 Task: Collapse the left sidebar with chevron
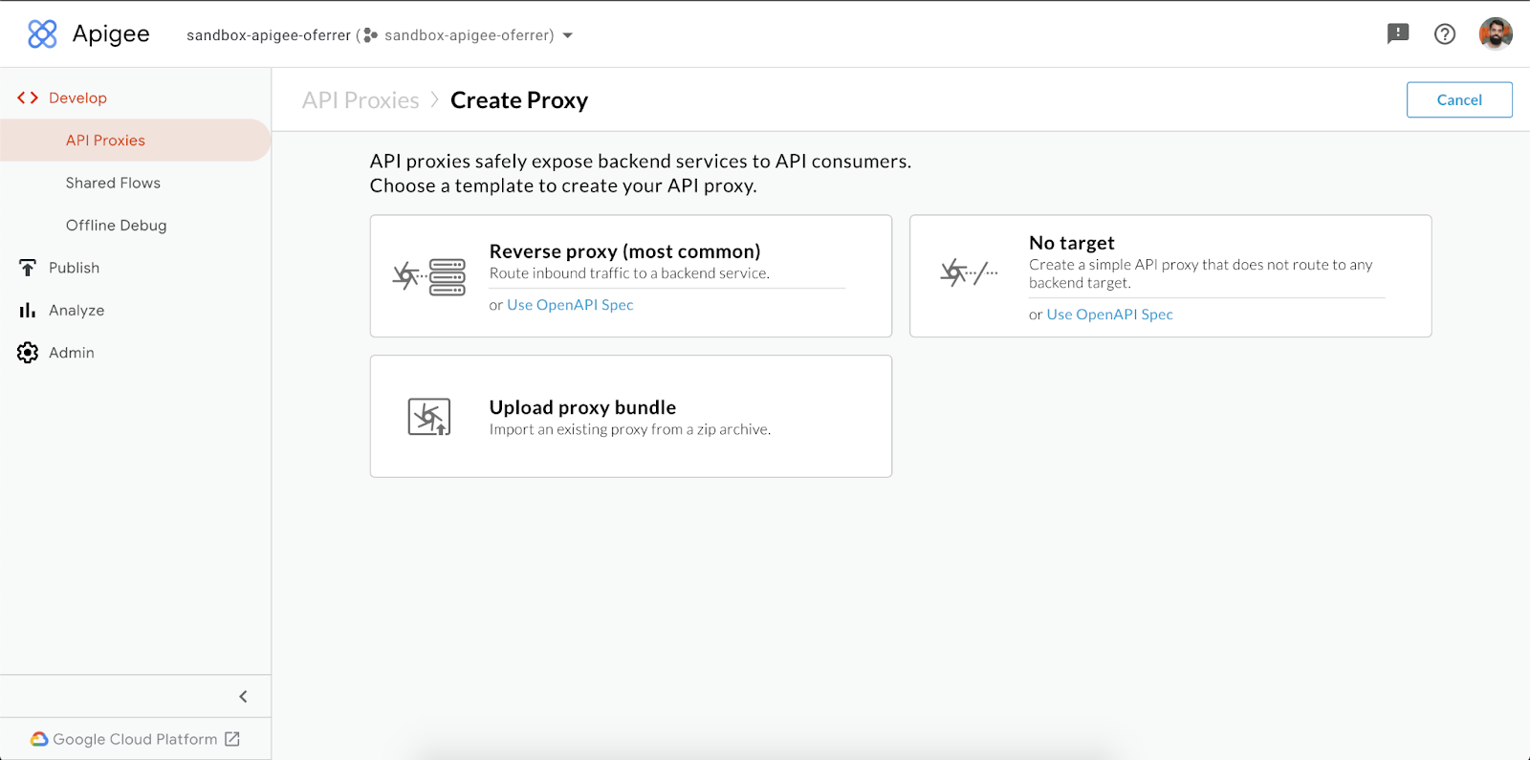(x=243, y=697)
